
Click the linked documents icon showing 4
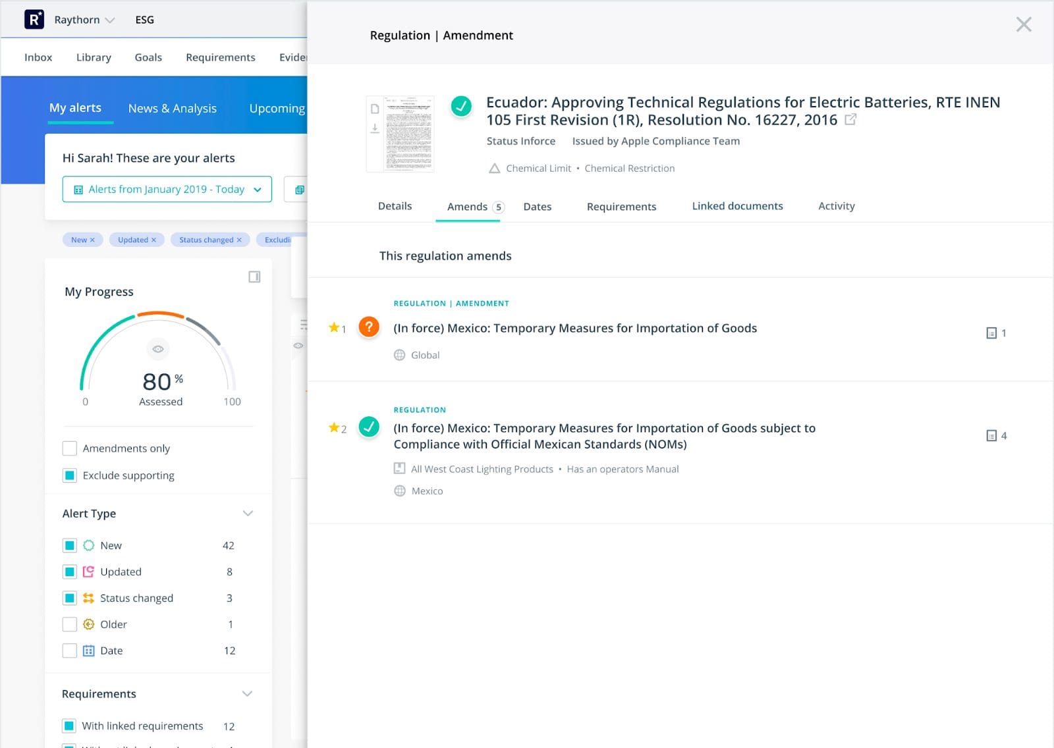(991, 436)
